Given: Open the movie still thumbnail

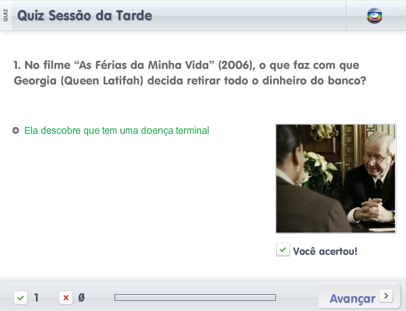Looking at the screenshot, I should (336, 178).
